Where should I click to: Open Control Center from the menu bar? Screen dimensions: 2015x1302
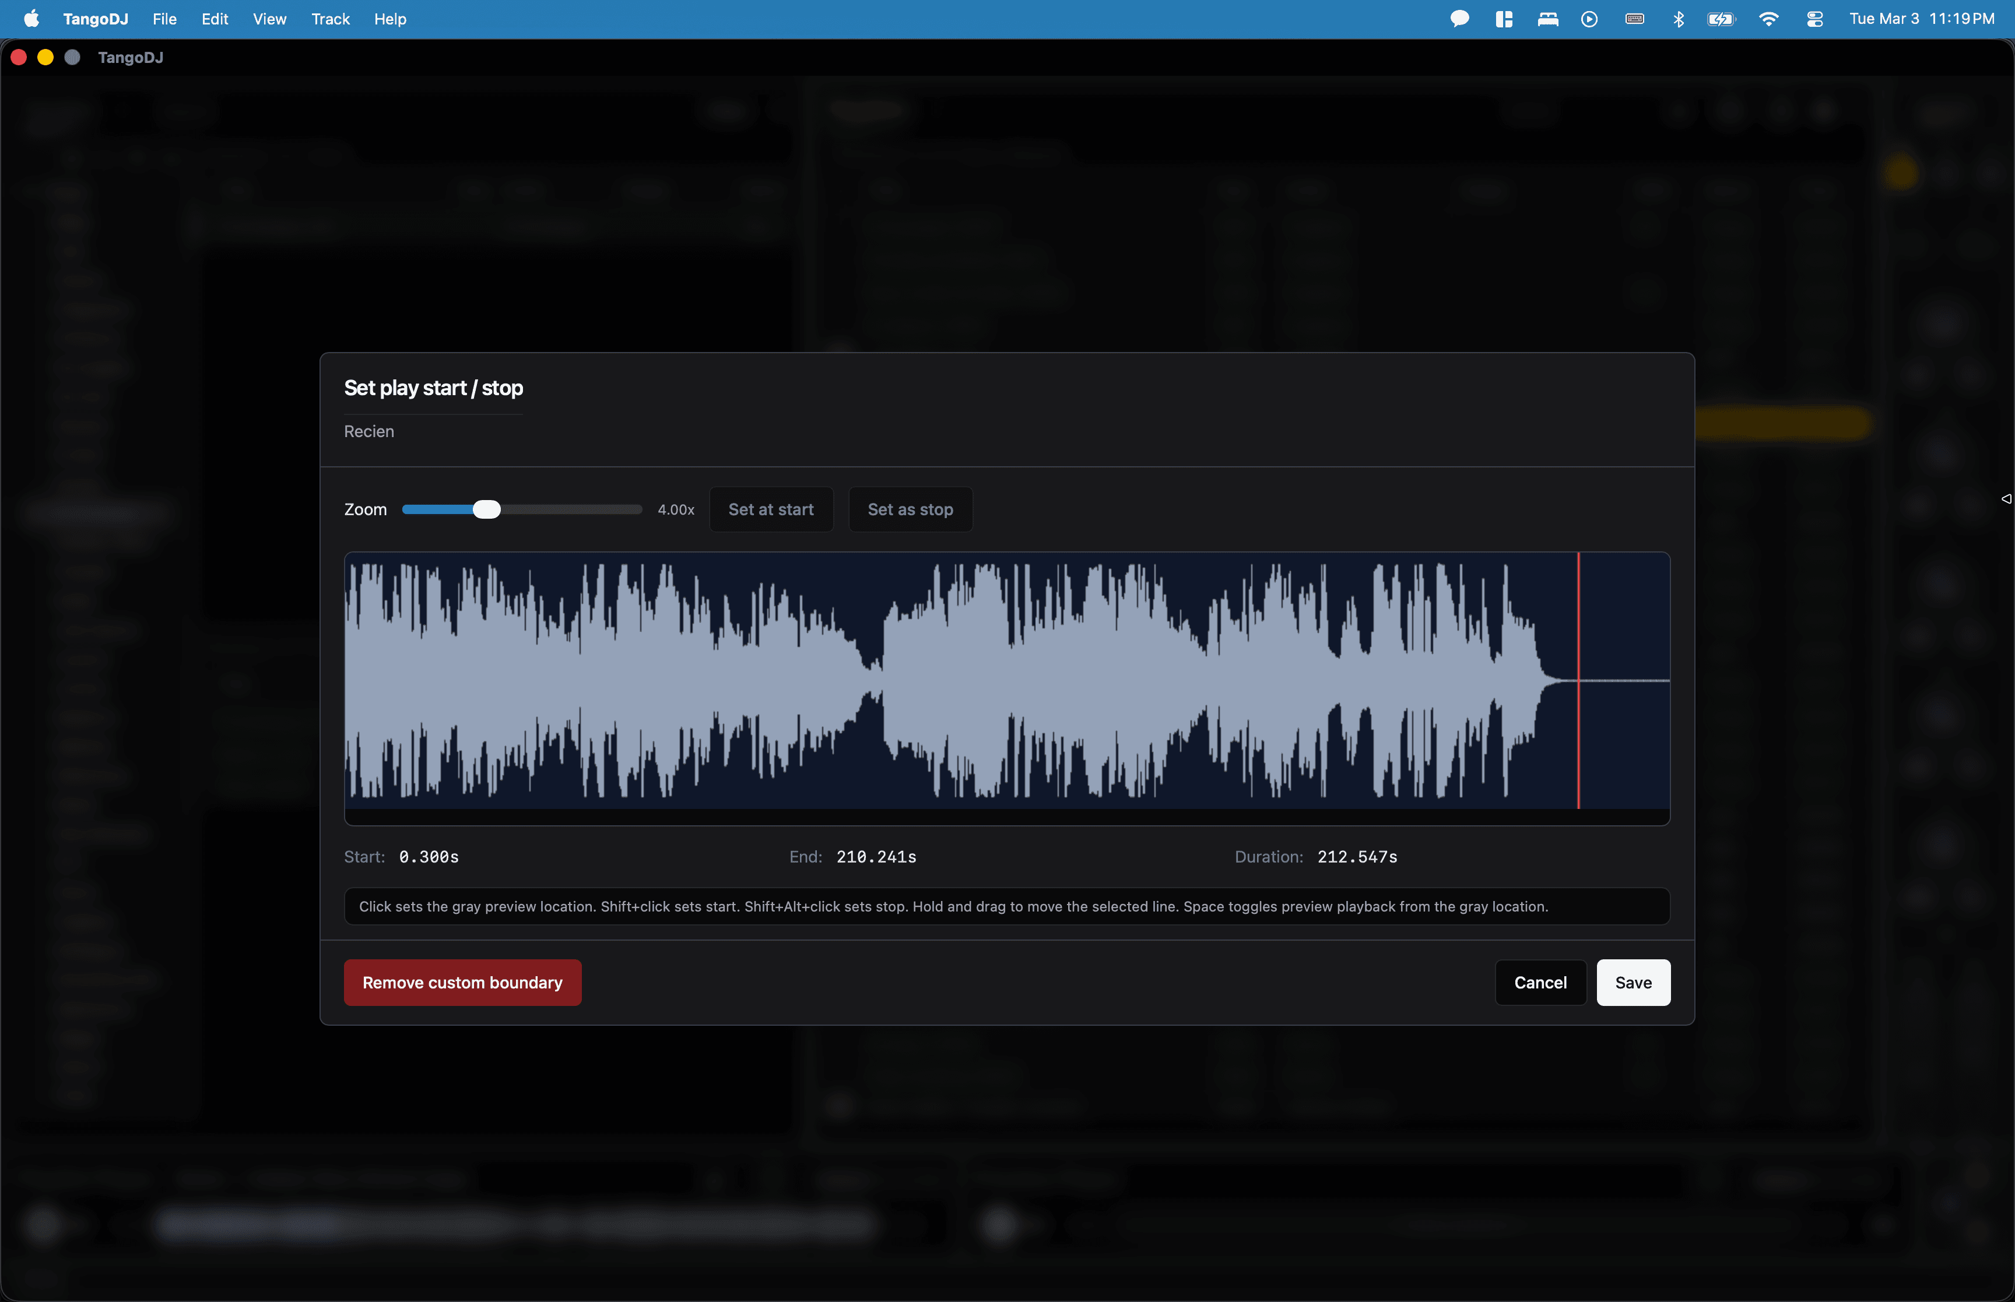1814,17
